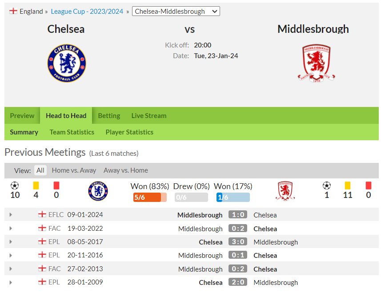This screenshot has width=381, height=300.
Task: Click small Chelsea crest in meetings summary
Action: (98, 191)
